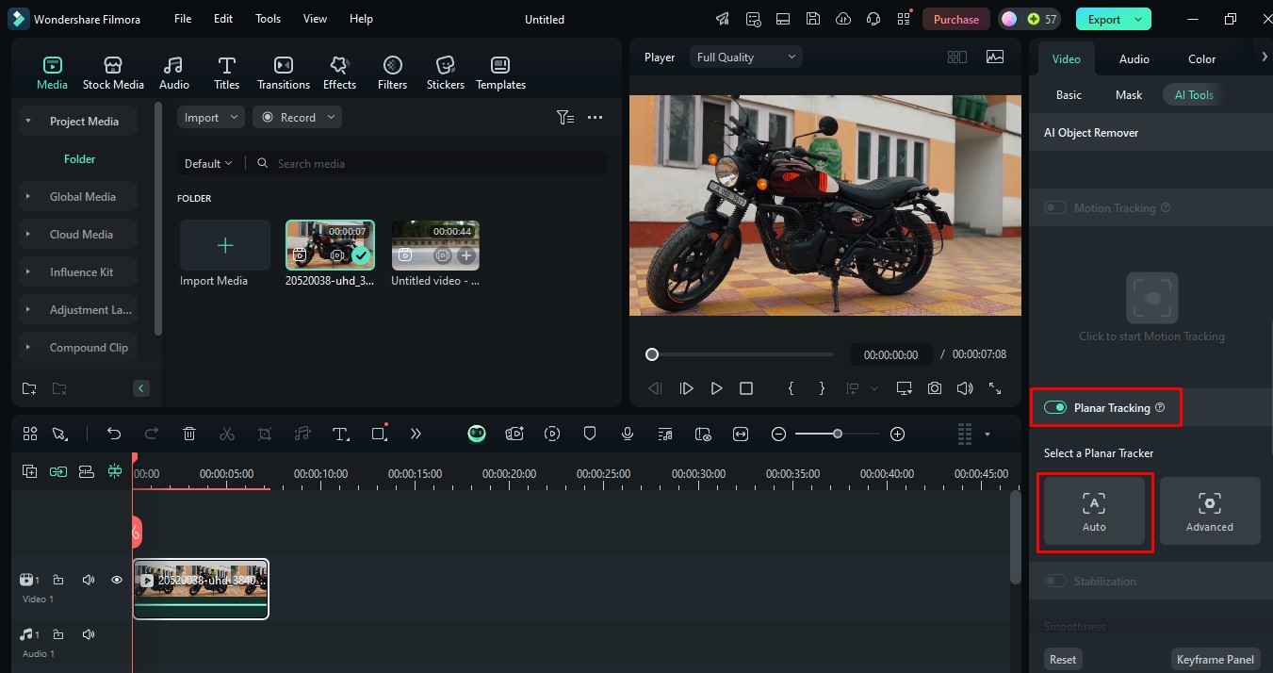Open the Effects library
Image resolution: width=1273 pixels, height=673 pixels.
click(x=339, y=73)
